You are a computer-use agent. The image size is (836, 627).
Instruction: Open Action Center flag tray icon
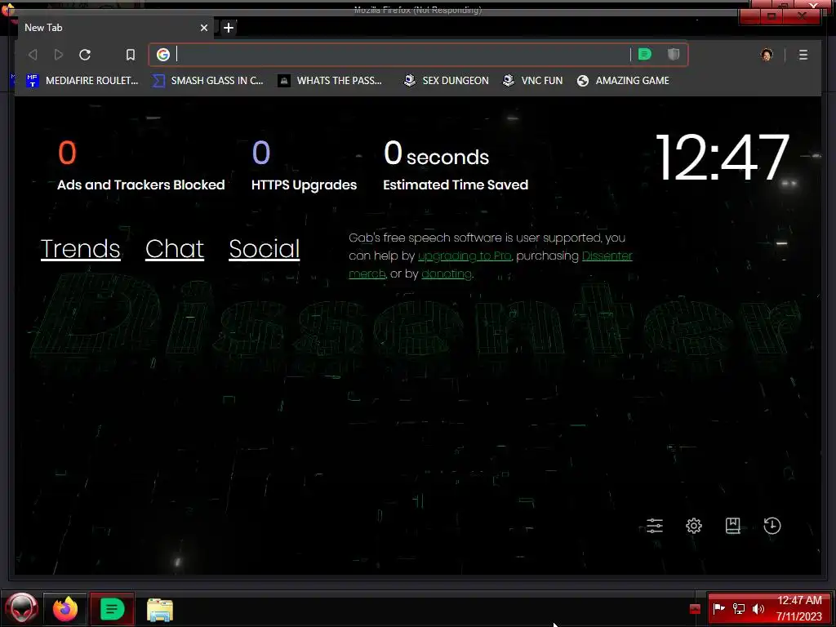click(718, 608)
